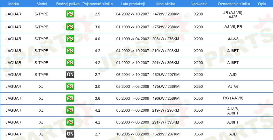The height and width of the screenshot is (140, 273).
Task: Click engine capacity 3.0 in S-TYPE row
Action: (97, 27)
